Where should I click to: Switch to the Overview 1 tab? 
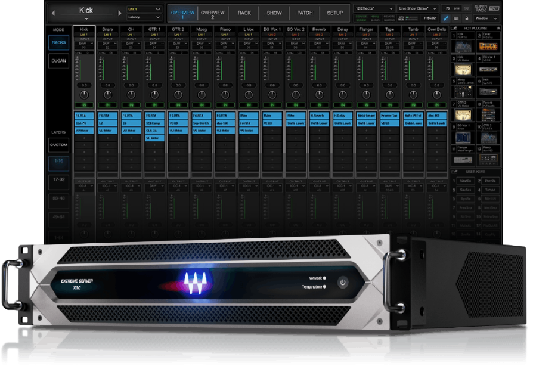pos(182,14)
